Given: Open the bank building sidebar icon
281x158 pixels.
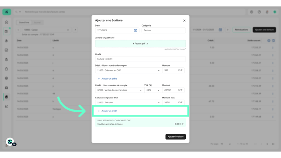Looking at the screenshot, I should pyautogui.click(x=7, y=88).
